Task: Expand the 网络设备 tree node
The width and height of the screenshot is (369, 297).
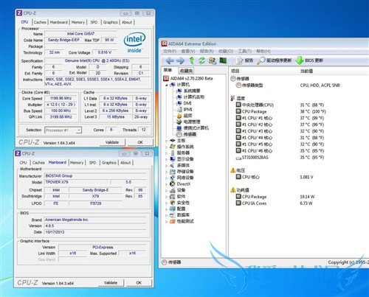Action: coord(167,178)
